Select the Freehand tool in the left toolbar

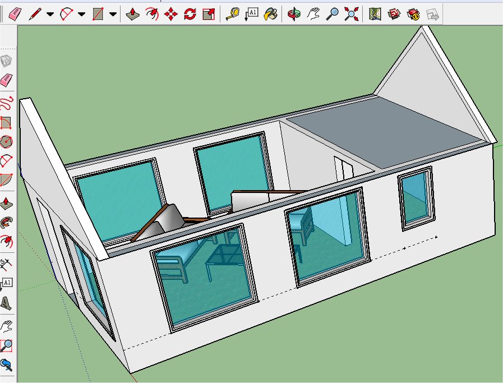click(x=7, y=102)
